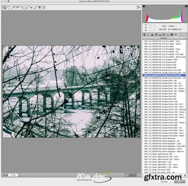188x186 pixels.
Task: Select the Zoom tool
Action: click(5, 8)
